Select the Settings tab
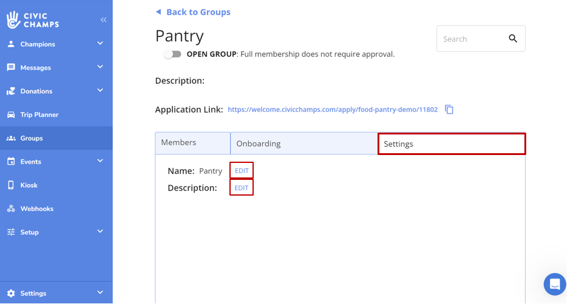 (451, 144)
